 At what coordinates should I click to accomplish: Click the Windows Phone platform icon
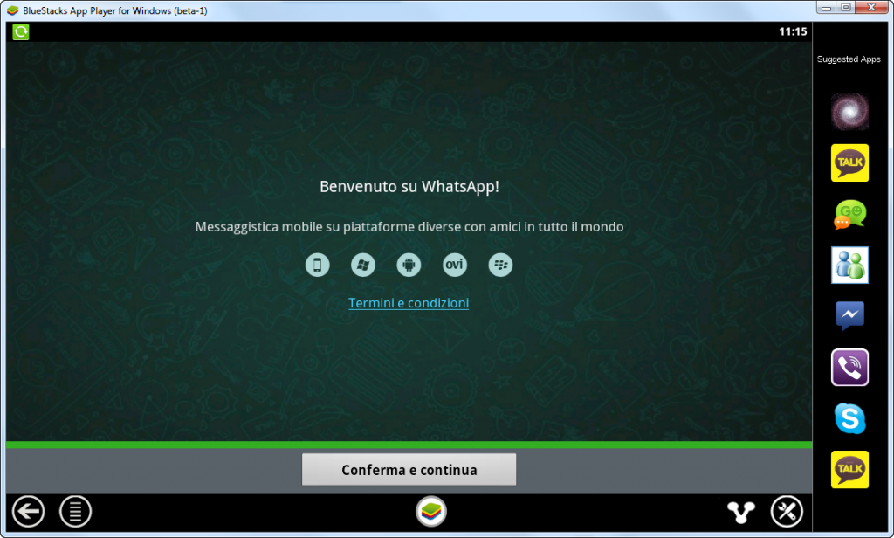point(363,265)
